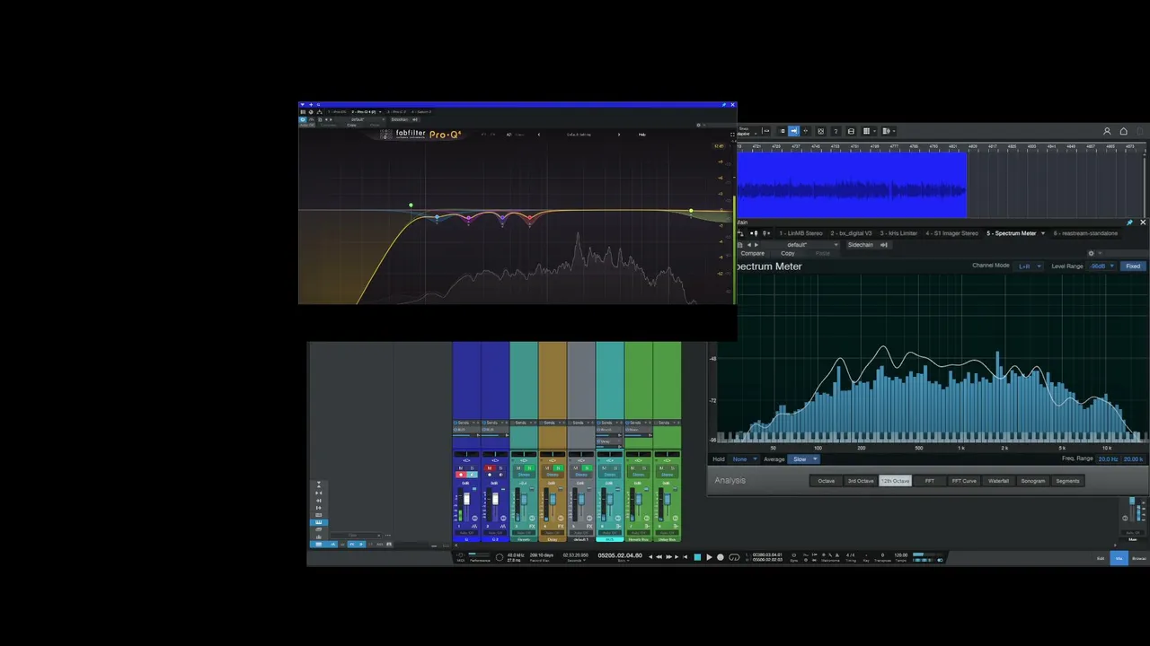Start playback with the Play button
The image size is (1150, 646).
coord(709,557)
